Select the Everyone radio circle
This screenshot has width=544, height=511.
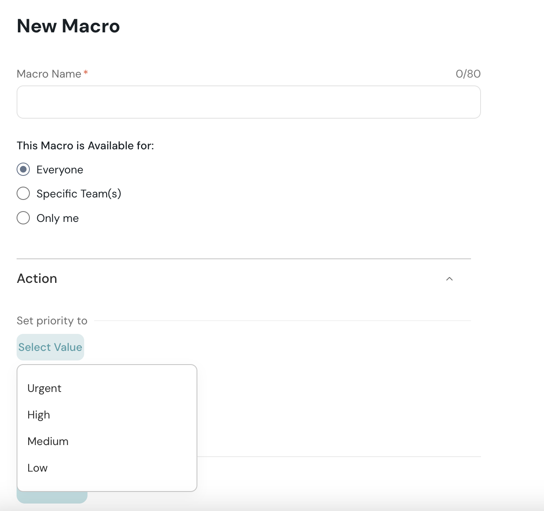click(x=23, y=169)
